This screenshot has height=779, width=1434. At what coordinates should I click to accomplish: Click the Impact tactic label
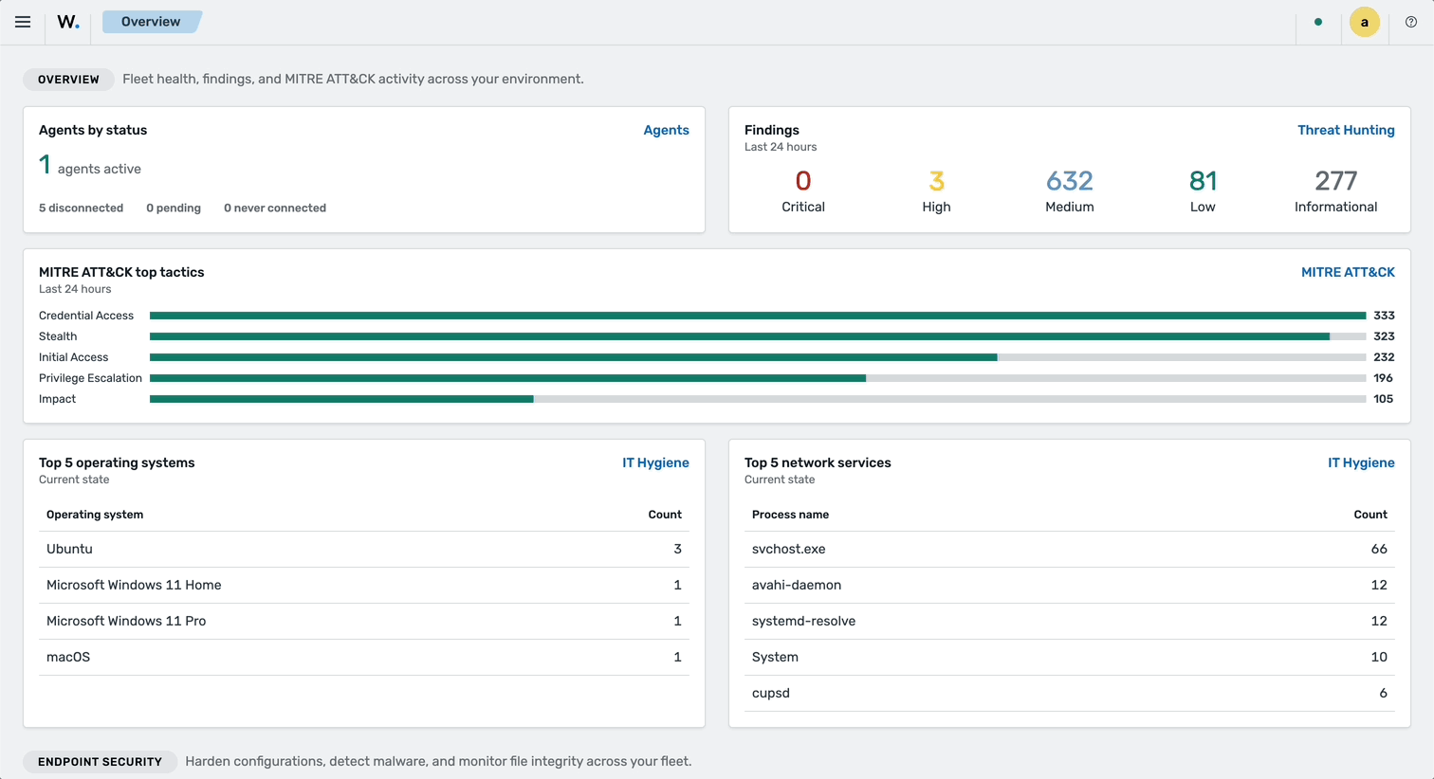(x=57, y=399)
